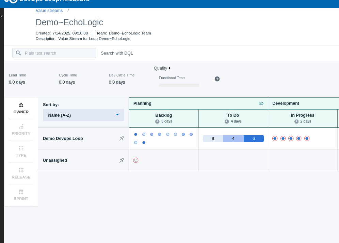This screenshot has width=339, height=243.
Task: Toggle Planning phase visibility eye
Action: pos(261,104)
